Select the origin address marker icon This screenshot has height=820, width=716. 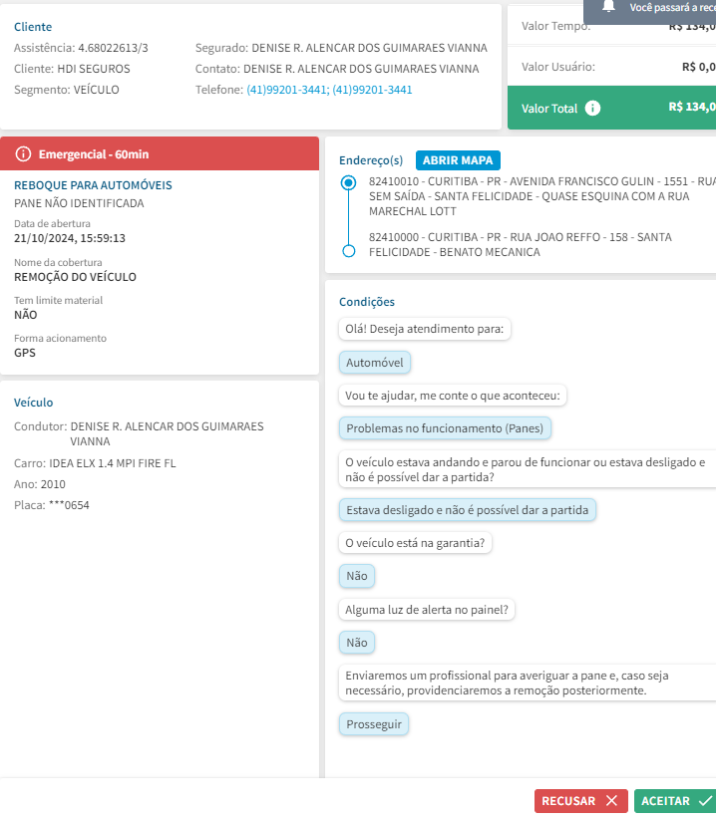pyautogui.click(x=349, y=182)
